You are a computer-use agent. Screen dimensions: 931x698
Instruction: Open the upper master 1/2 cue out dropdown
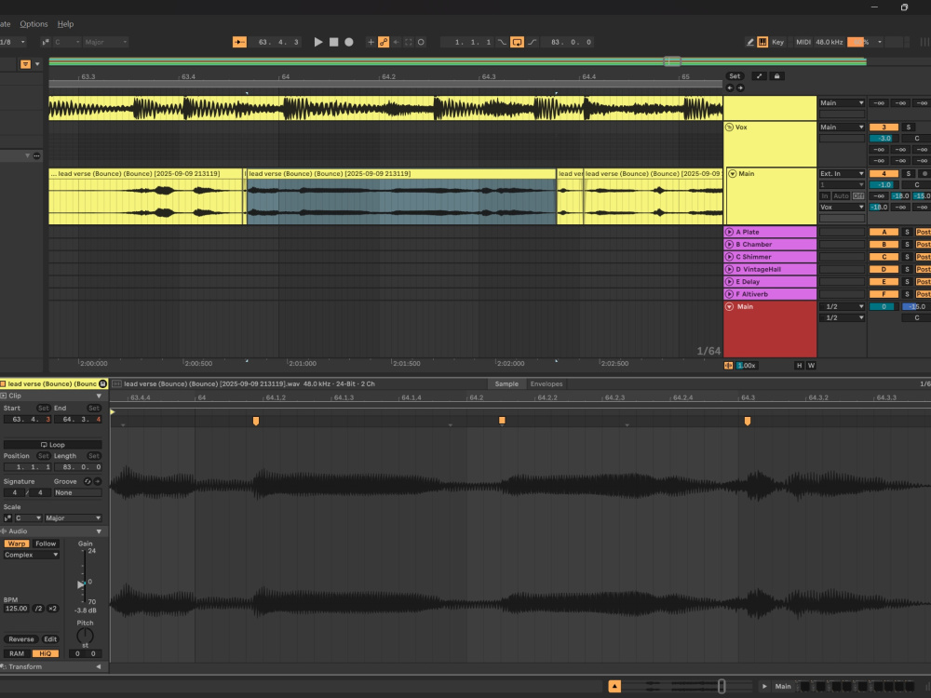click(842, 307)
